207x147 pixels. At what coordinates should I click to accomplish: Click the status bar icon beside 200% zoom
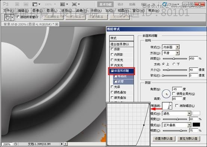click(16, 144)
